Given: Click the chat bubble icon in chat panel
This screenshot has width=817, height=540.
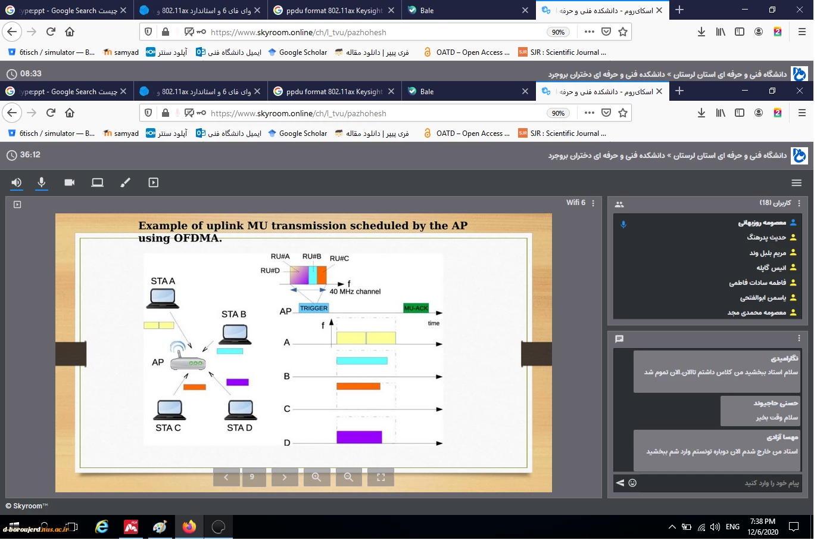Looking at the screenshot, I should [x=619, y=339].
